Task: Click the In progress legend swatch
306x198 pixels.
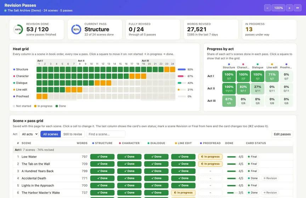Action: 35,106
